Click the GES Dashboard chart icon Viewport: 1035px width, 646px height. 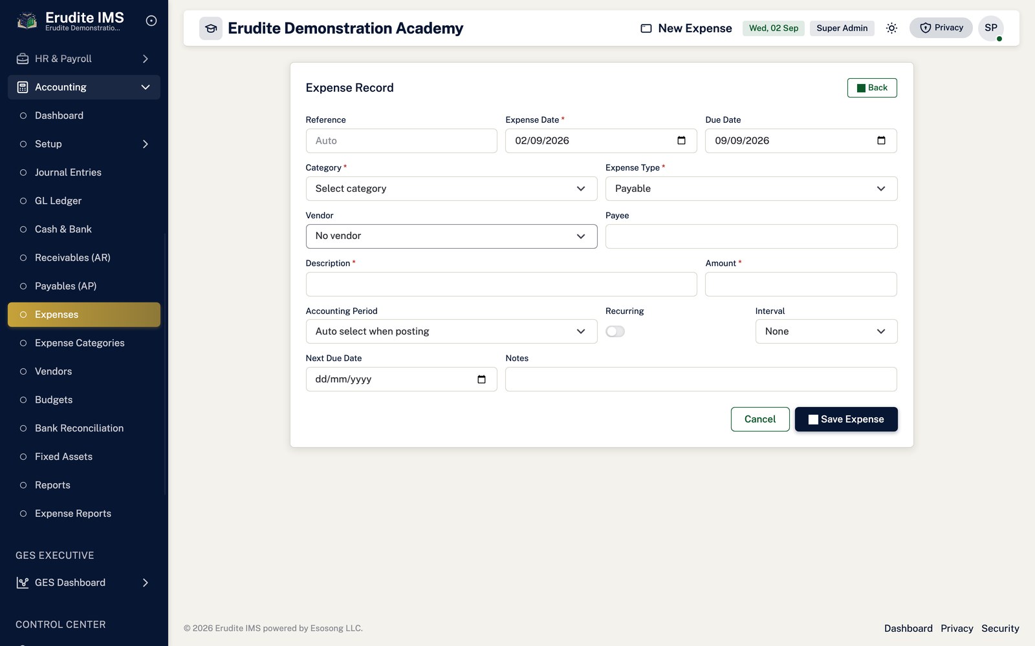pyautogui.click(x=23, y=583)
